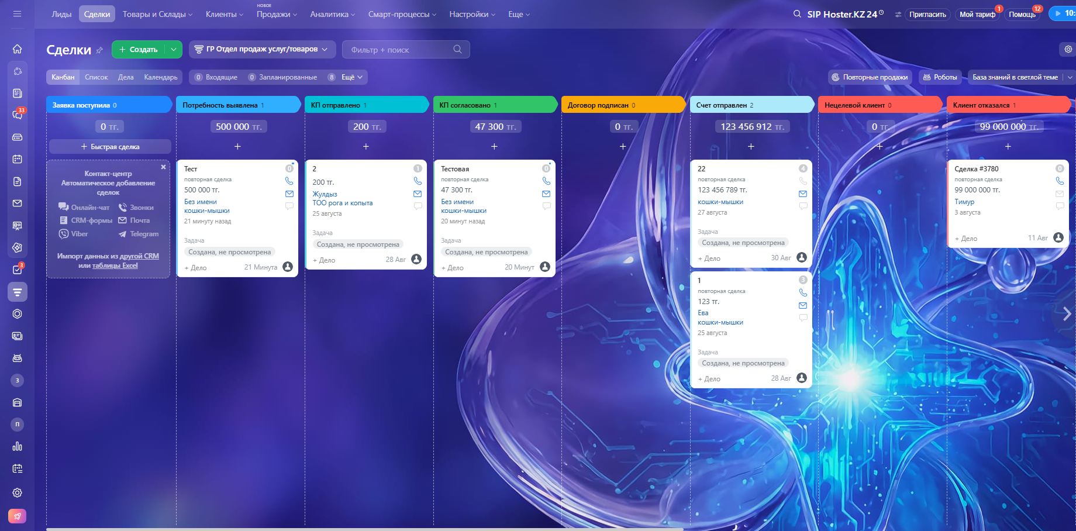Expand the Ещё counters dropdown

351,77
